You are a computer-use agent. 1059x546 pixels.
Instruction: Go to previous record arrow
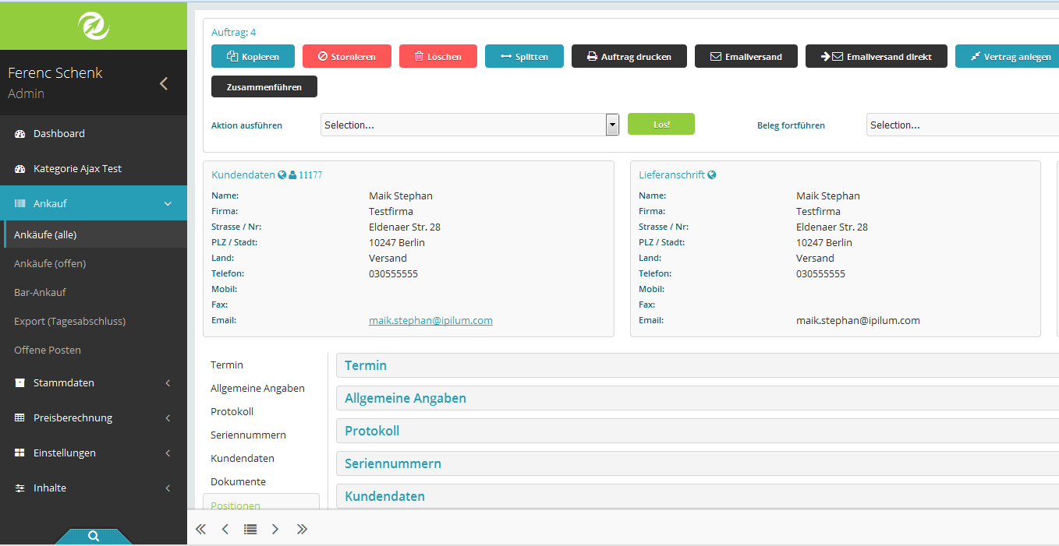coord(225,529)
